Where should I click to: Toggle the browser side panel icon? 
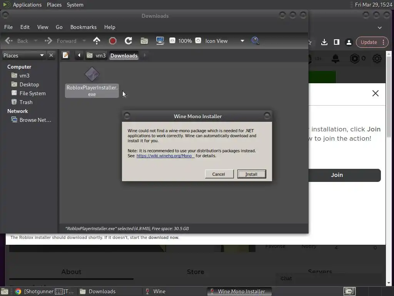coord(336,42)
